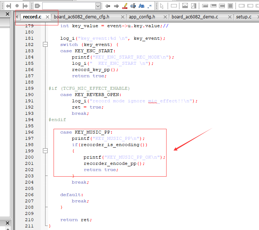Viewport: 259px width, 230px height.
Task: Click the 'return ret;' statement
Action: (x=76, y=220)
